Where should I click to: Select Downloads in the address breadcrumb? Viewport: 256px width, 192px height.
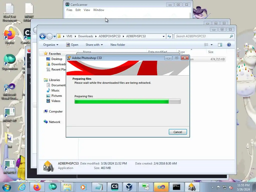click(85, 36)
